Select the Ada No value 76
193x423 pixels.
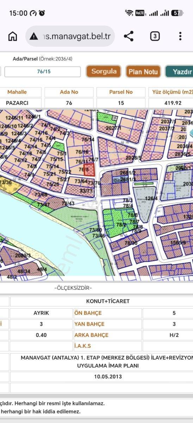tap(69, 103)
